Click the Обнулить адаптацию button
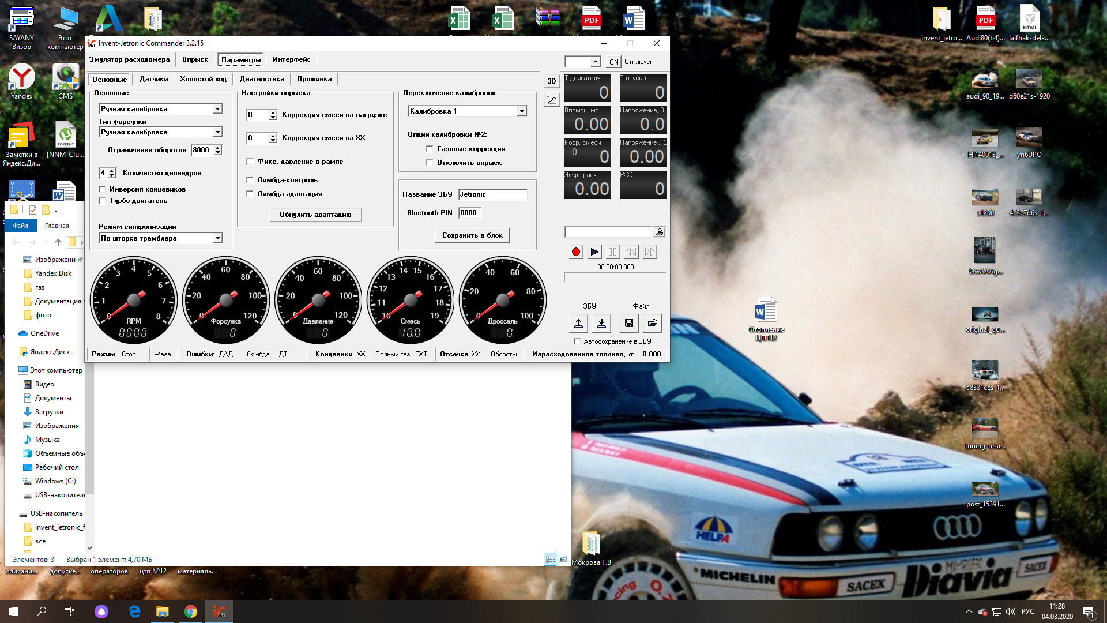The width and height of the screenshot is (1107, 623). (x=315, y=215)
